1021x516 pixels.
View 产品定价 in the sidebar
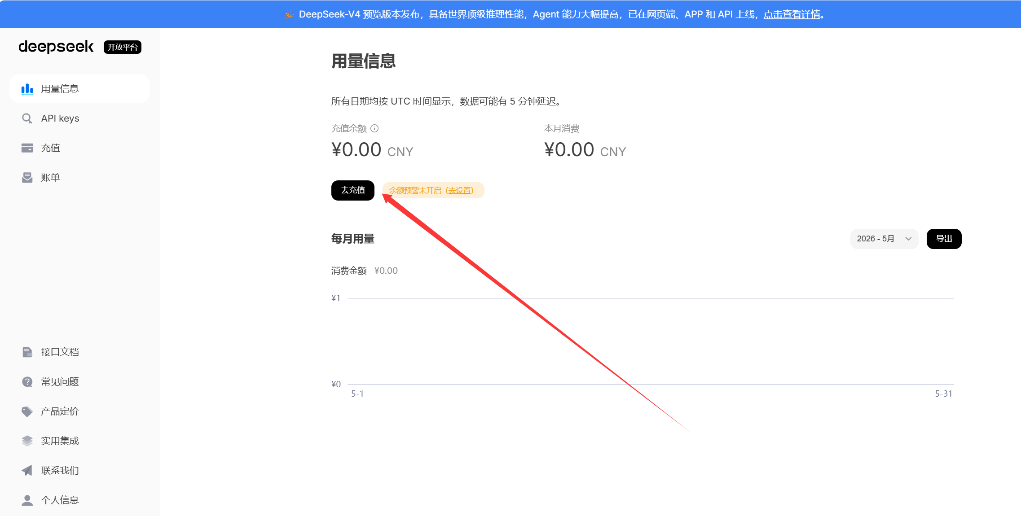pyautogui.click(x=79, y=411)
